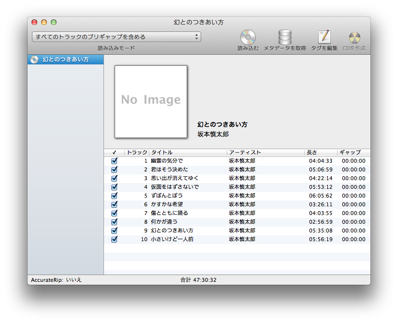Uncheck track 5 ずぼんとぼう
The width and height of the screenshot is (398, 323).
(x=114, y=196)
